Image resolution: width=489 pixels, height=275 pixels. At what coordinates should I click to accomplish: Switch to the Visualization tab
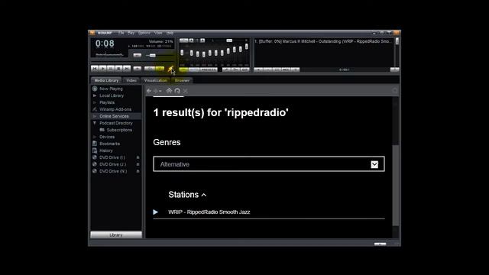coord(155,80)
